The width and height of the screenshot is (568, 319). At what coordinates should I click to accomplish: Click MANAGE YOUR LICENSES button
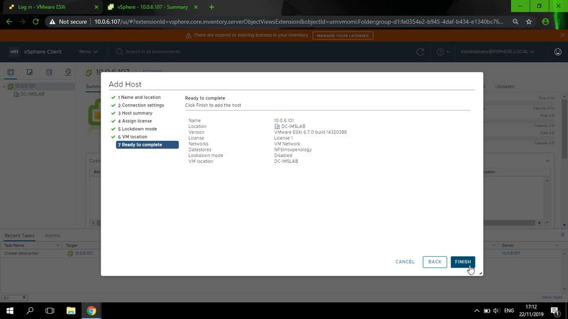click(343, 36)
